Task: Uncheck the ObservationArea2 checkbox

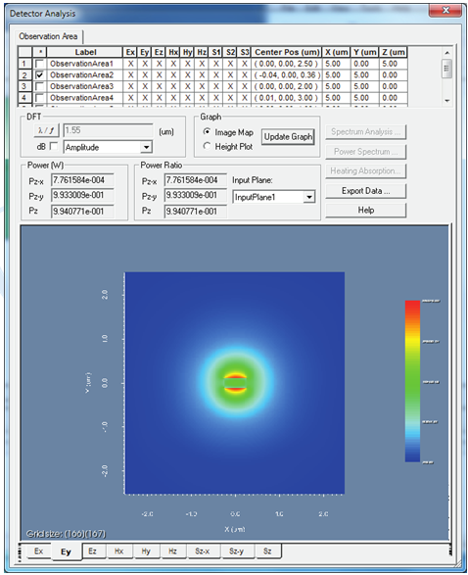Action: (x=39, y=75)
